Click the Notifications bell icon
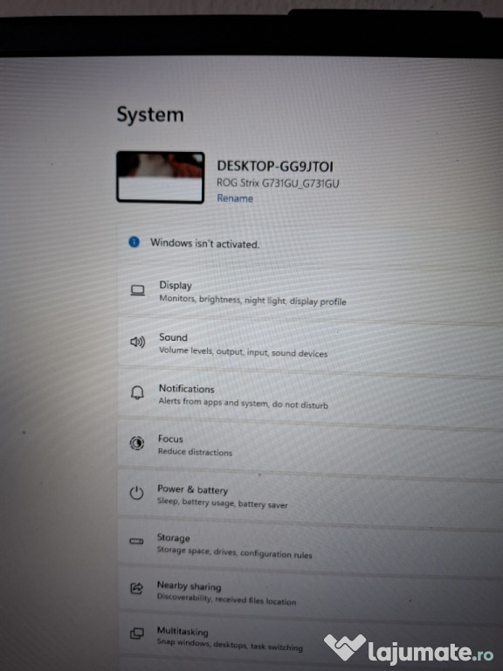This screenshot has height=671, width=503. pos(137,392)
